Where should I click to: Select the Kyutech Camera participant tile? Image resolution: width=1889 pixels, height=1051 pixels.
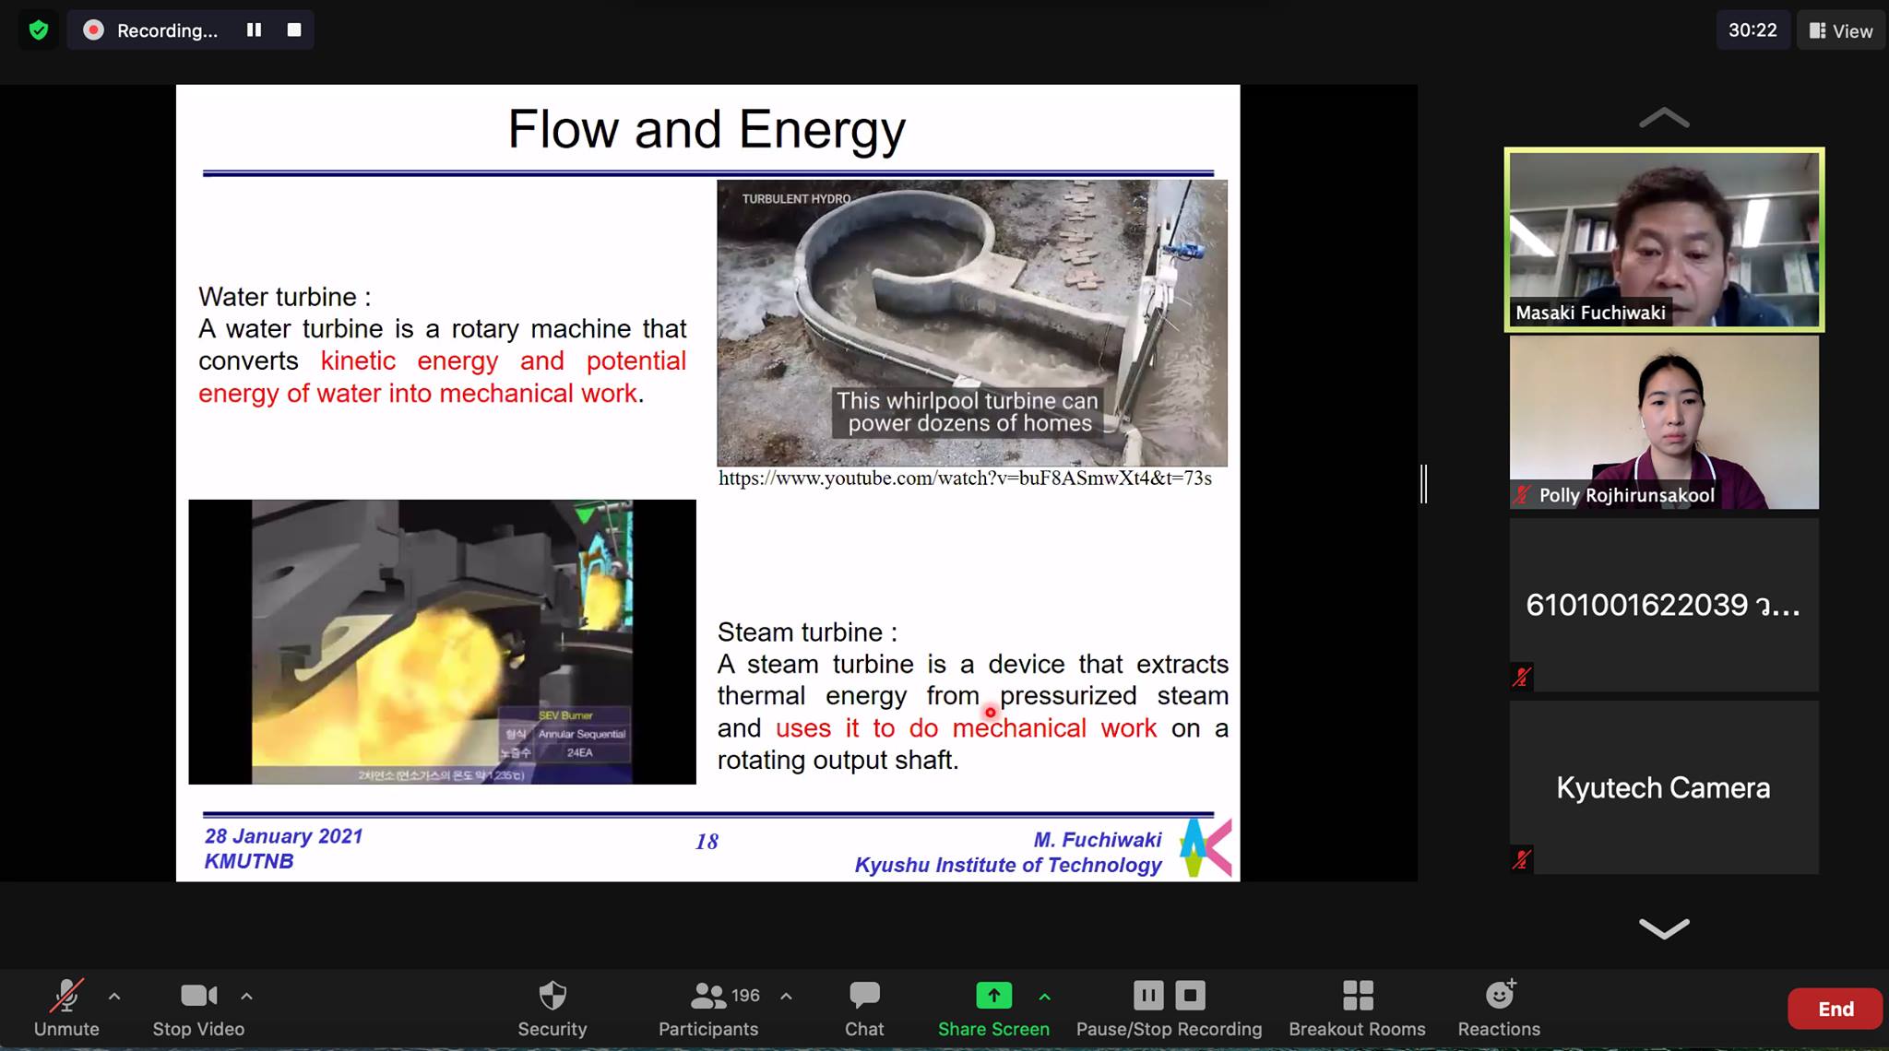[x=1664, y=787]
